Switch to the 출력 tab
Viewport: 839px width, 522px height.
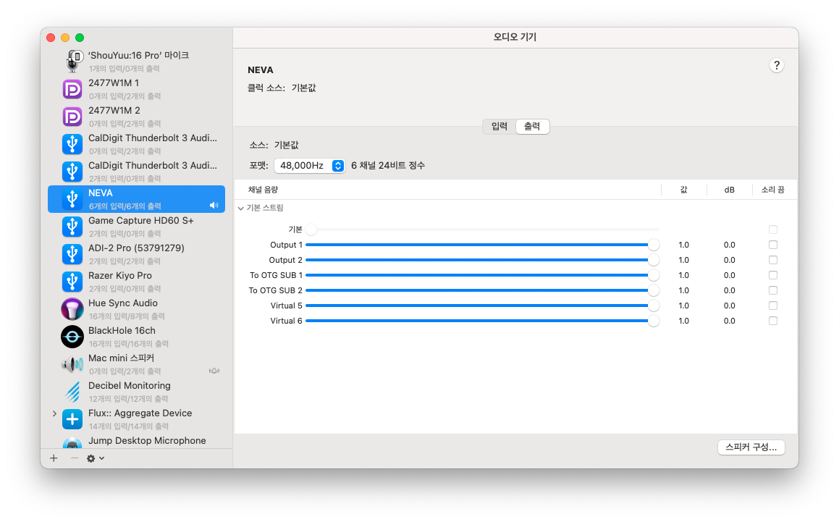coord(532,127)
